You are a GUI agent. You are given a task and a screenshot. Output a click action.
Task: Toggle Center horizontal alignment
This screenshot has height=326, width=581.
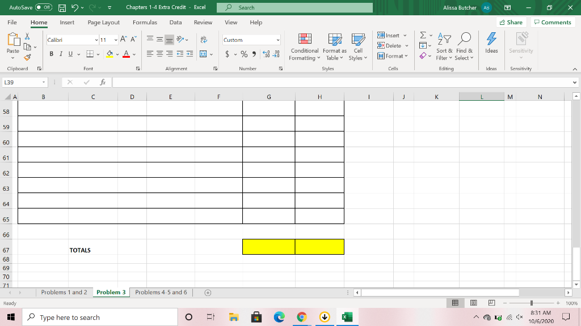pyautogui.click(x=159, y=54)
